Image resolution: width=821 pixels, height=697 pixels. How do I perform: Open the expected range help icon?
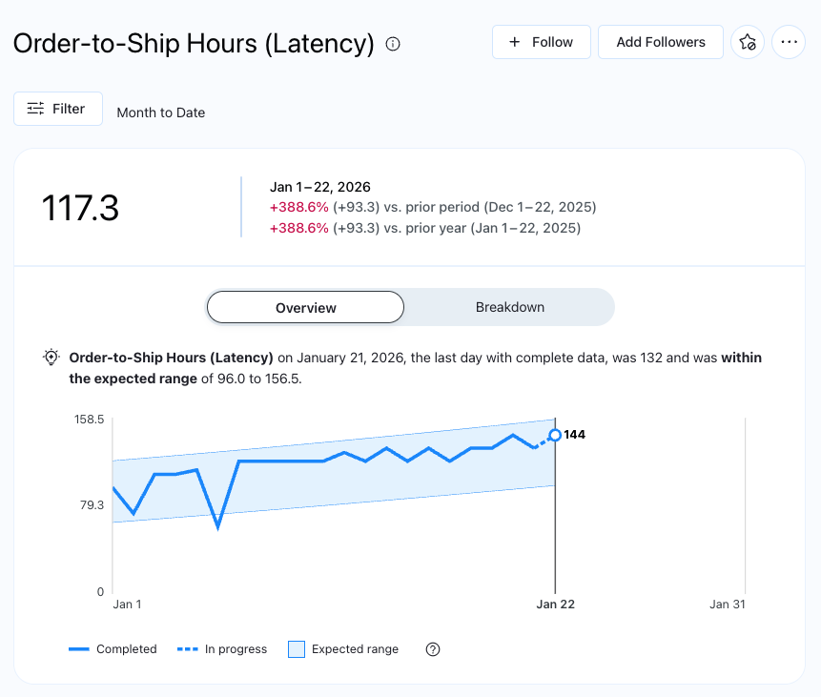[432, 649]
